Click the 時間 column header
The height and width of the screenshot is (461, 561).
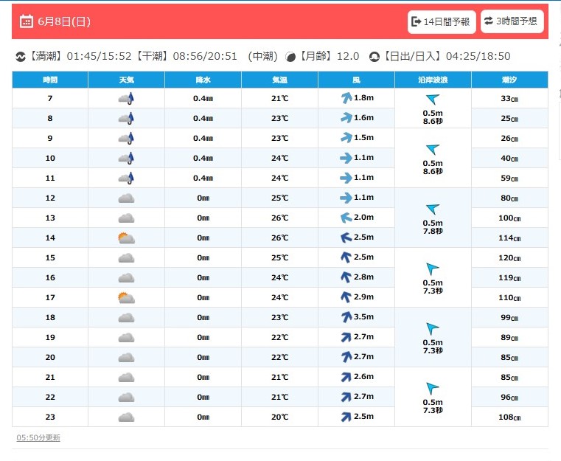click(50, 80)
